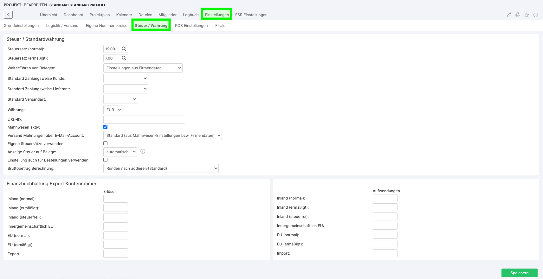Click into the USt.-ID input field
Image resolution: width=543 pixels, height=279 pixels.
pos(144,120)
